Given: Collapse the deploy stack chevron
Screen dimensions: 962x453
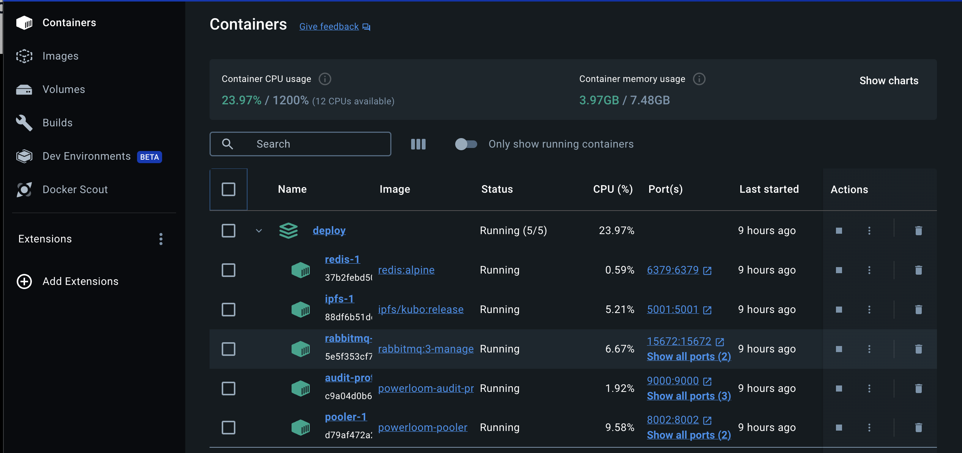Looking at the screenshot, I should [x=259, y=231].
